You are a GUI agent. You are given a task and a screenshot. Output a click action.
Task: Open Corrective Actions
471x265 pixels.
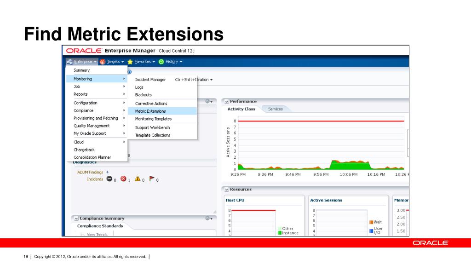pyautogui.click(x=162, y=104)
